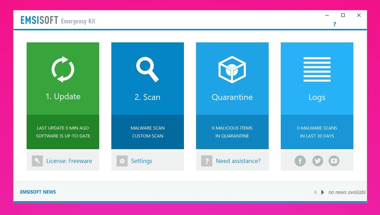This screenshot has height=215, width=380.
Task: Open the 'License: Freeware' link
Action: click(x=69, y=161)
